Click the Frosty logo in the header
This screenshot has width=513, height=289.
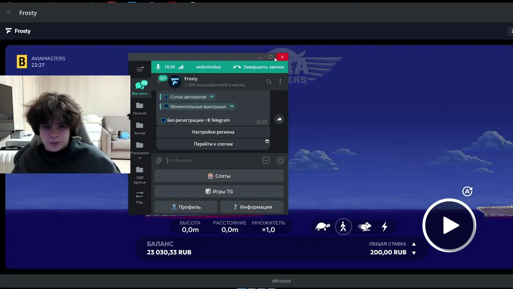18,31
